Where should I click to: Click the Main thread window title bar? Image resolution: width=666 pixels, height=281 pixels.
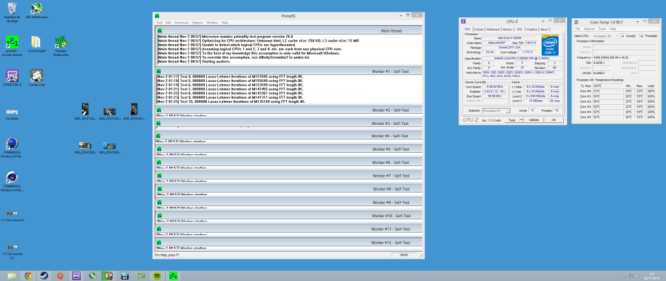(x=289, y=31)
